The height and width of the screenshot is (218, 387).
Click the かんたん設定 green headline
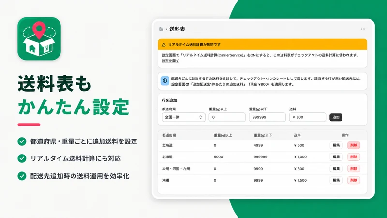[74, 107]
